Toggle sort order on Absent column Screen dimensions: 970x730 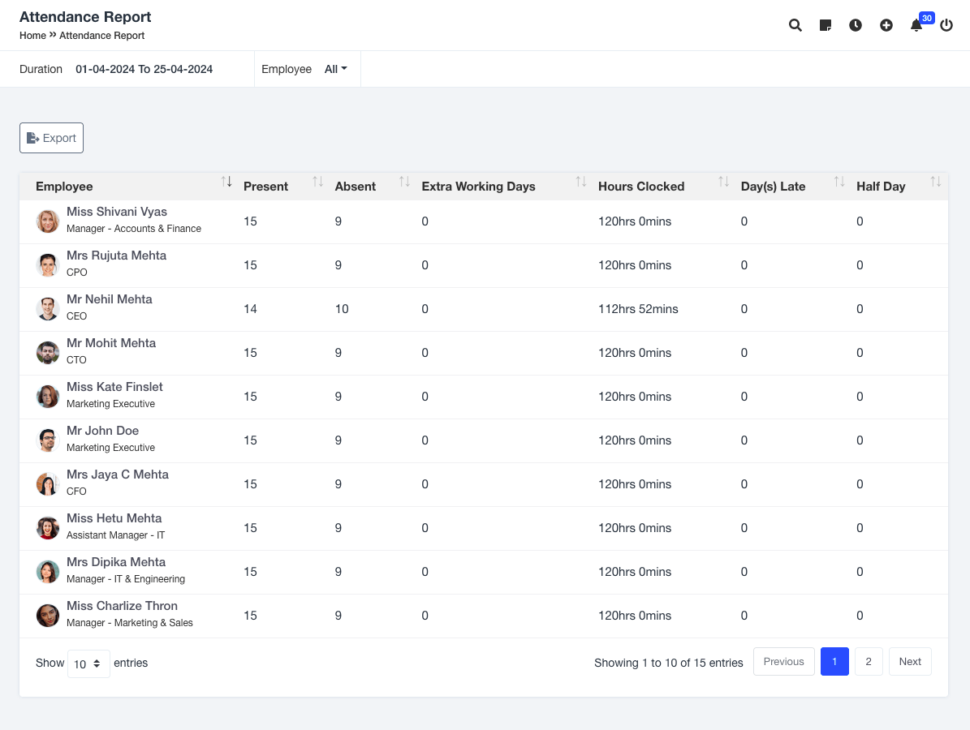click(404, 182)
